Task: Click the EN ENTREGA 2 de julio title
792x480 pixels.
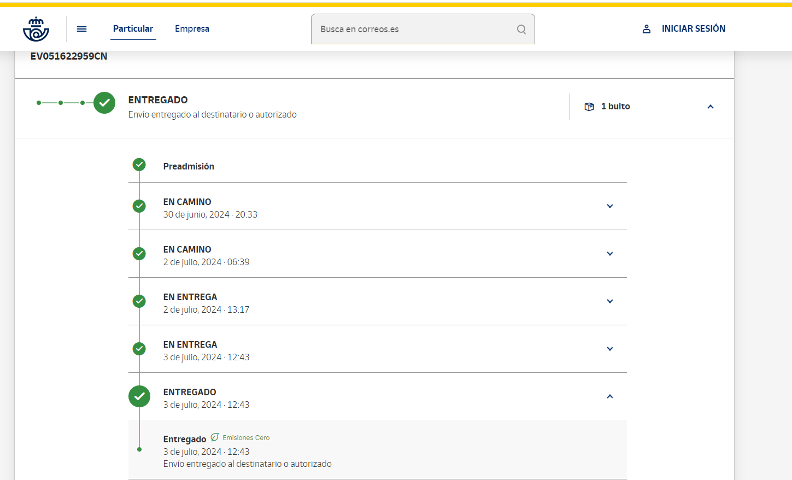Action: (x=190, y=297)
